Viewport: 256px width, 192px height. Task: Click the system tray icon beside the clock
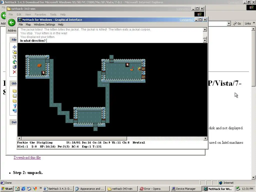(238, 189)
